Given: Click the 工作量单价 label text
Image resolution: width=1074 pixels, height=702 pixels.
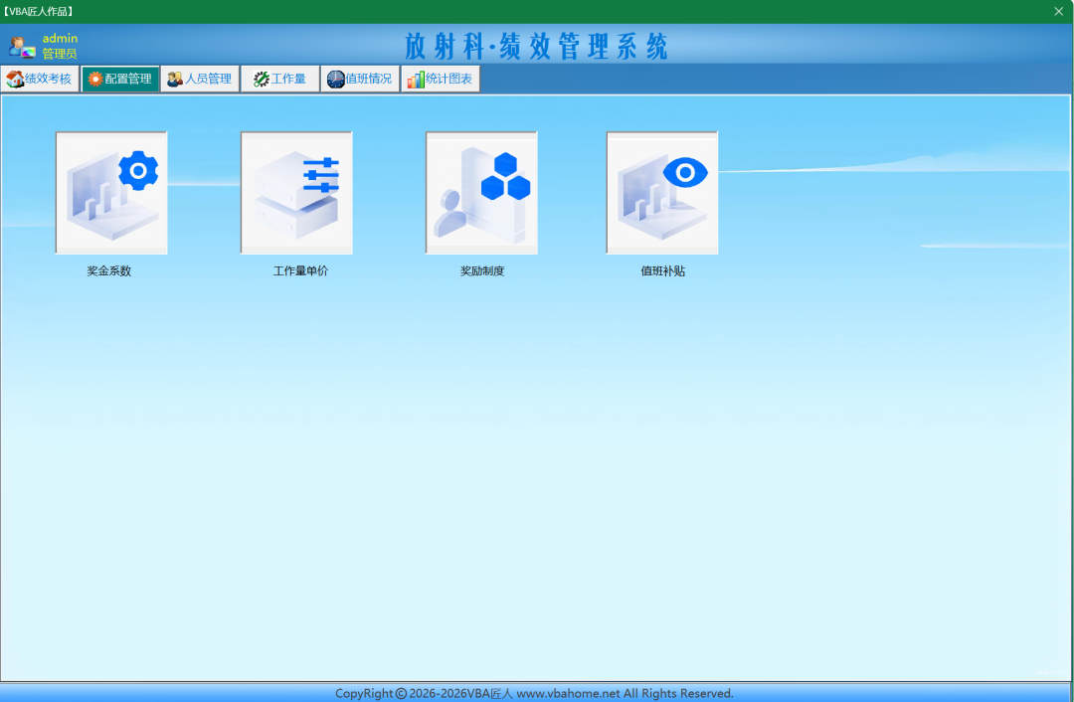Looking at the screenshot, I should tap(300, 270).
